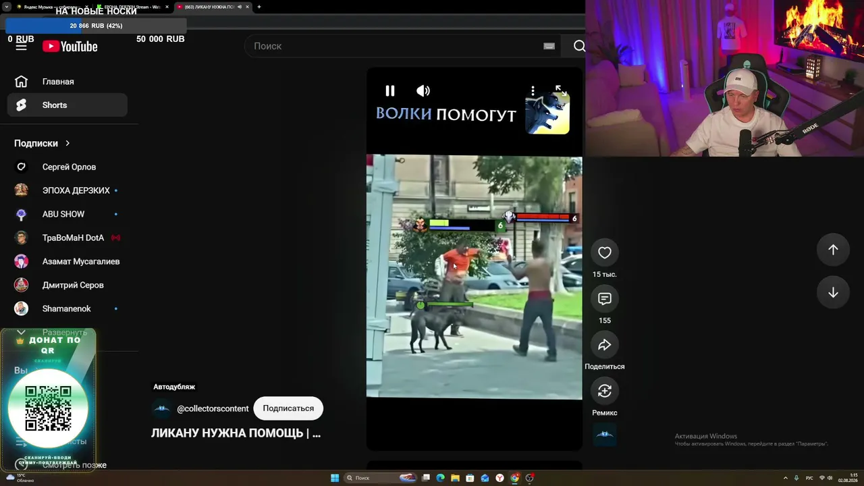
Task: Mute the Shorts video volume
Action: [x=423, y=90]
